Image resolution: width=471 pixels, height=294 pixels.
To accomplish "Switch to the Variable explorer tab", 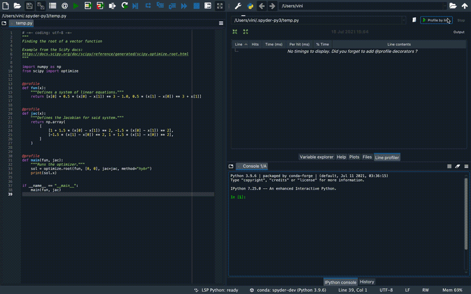I will point(317,157).
